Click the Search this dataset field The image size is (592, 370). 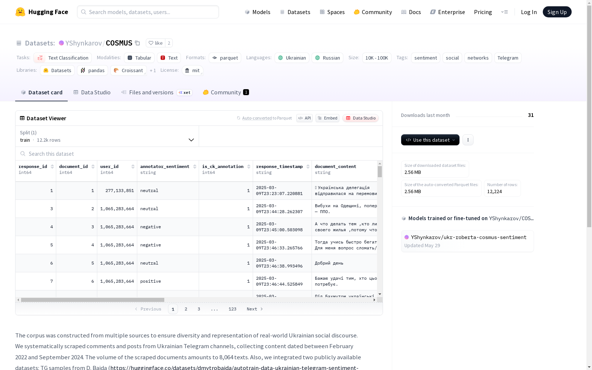(x=199, y=154)
